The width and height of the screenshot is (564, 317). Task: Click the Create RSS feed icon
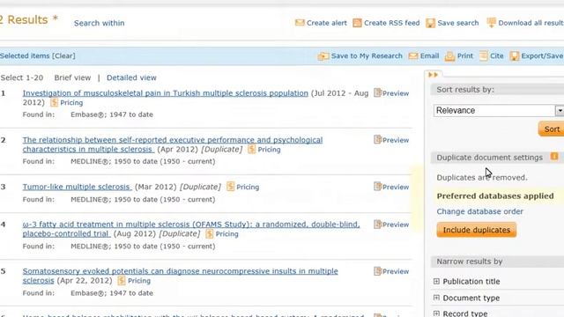point(357,23)
